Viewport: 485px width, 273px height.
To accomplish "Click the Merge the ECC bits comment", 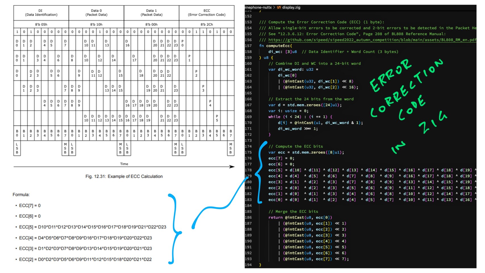I will pos(293,212).
